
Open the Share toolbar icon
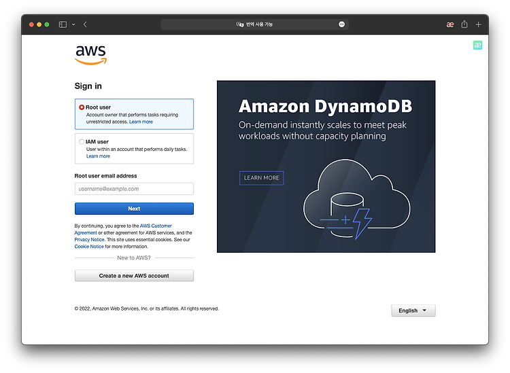[x=464, y=24]
